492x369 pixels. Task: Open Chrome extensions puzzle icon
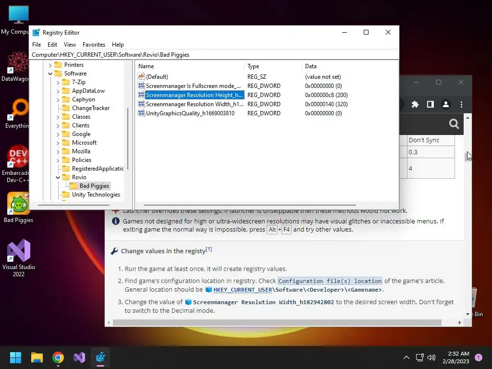pyautogui.click(x=415, y=104)
